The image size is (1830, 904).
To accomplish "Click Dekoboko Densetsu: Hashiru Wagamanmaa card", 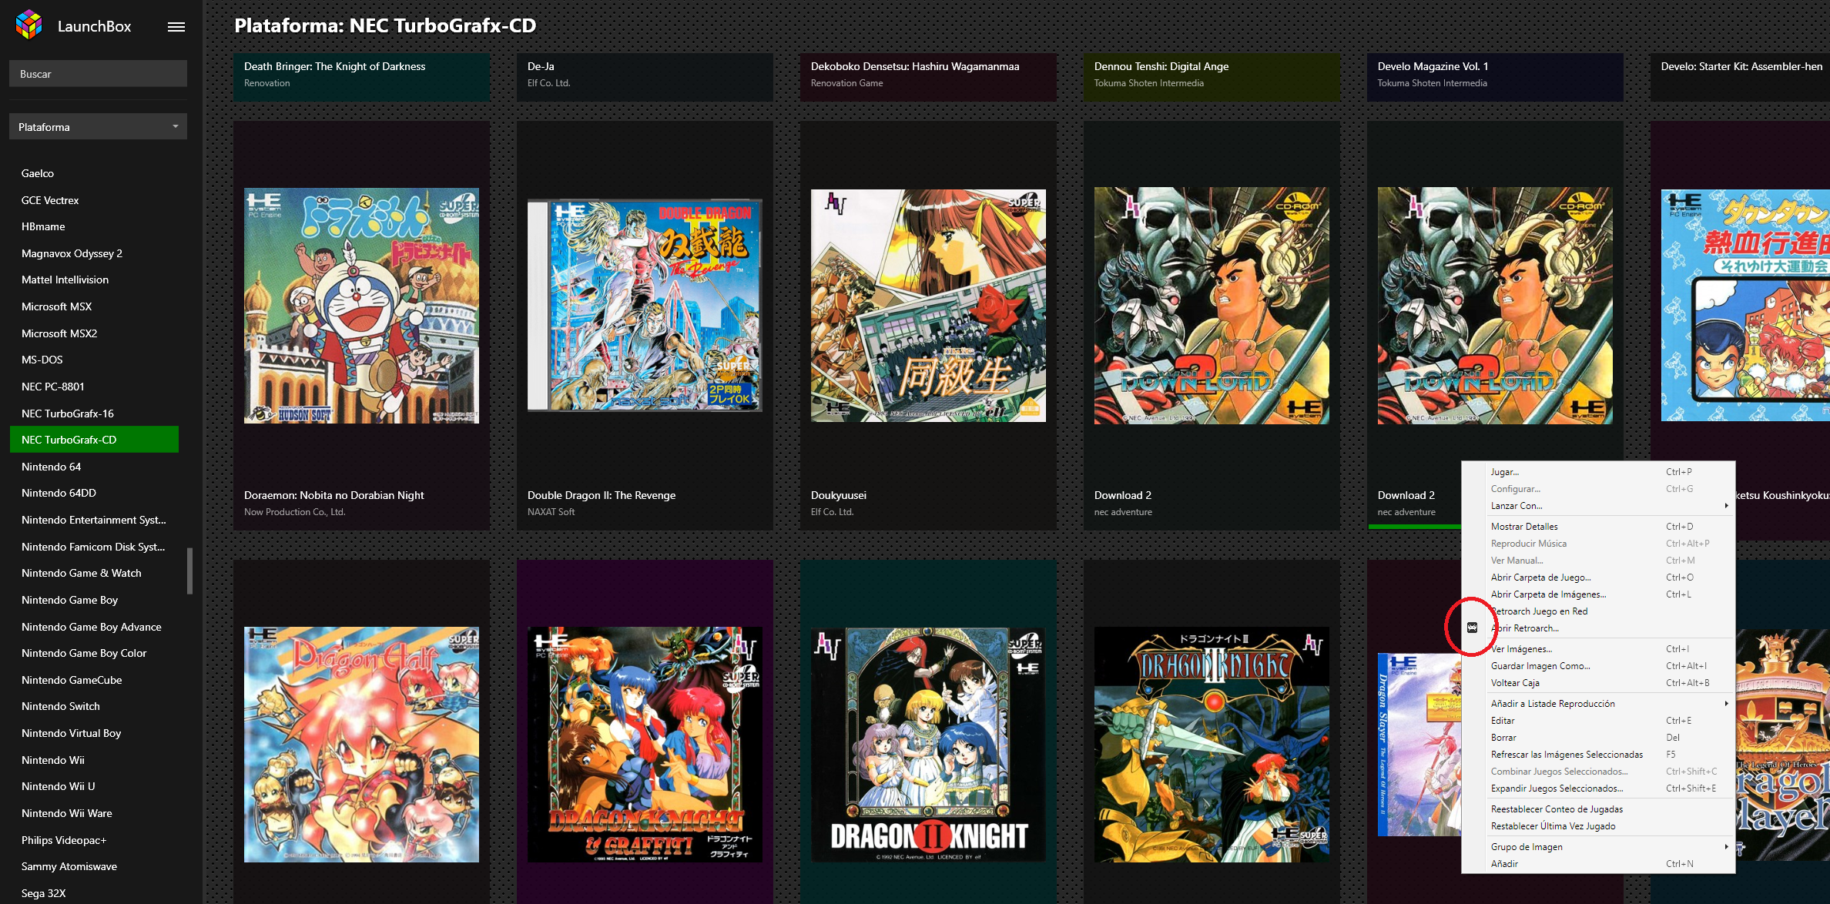I will (x=928, y=76).
